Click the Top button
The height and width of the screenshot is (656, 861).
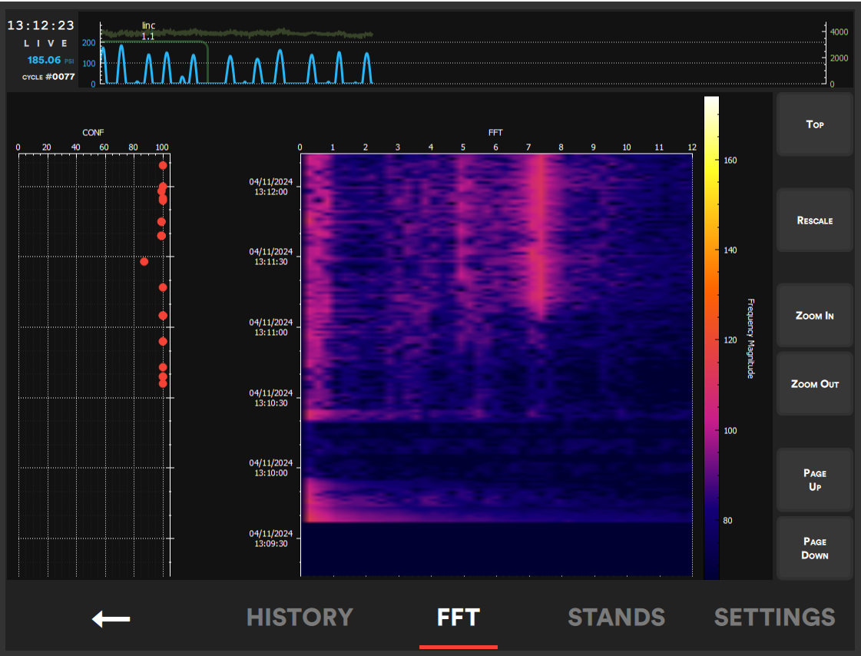coord(815,124)
